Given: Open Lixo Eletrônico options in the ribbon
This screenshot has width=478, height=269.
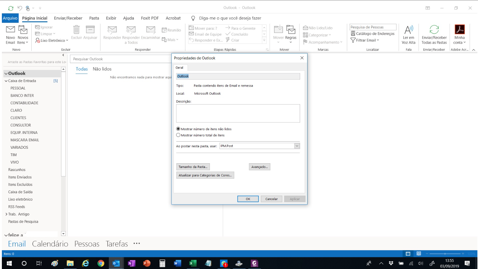Looking at the screenshot, I should click(51, 41).
